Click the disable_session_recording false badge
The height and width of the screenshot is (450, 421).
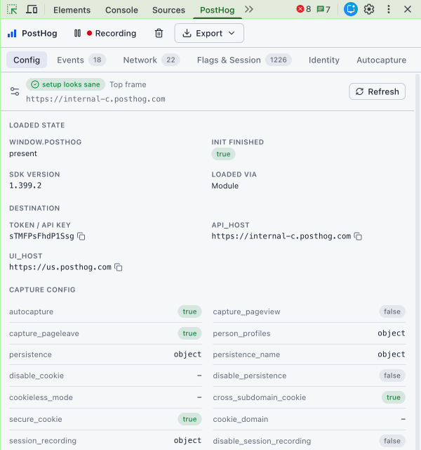click(x=392, y=441)
